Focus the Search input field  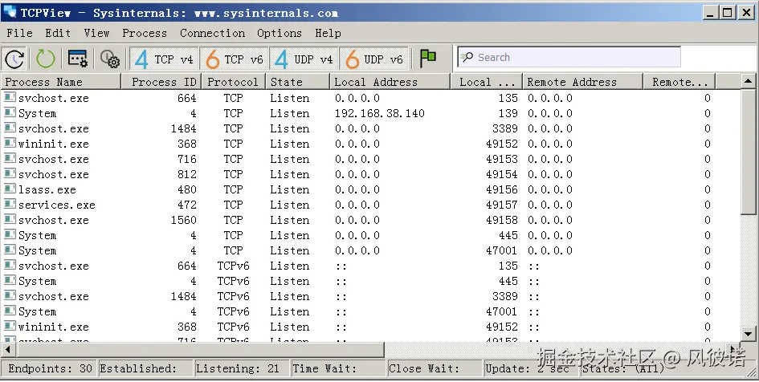tap(569, 58)
